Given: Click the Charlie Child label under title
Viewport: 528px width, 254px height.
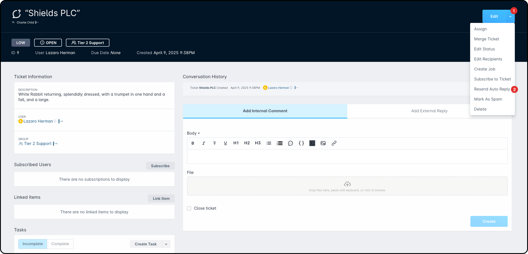Looking at the screenshot, I should (x=25, y=22).
